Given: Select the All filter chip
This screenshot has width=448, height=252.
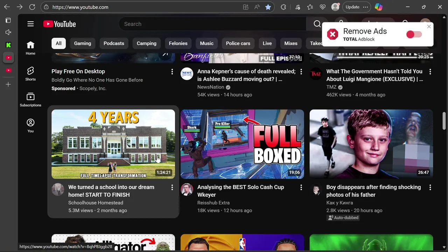Looking at the screenshot, I should click(x=58, y=43).
